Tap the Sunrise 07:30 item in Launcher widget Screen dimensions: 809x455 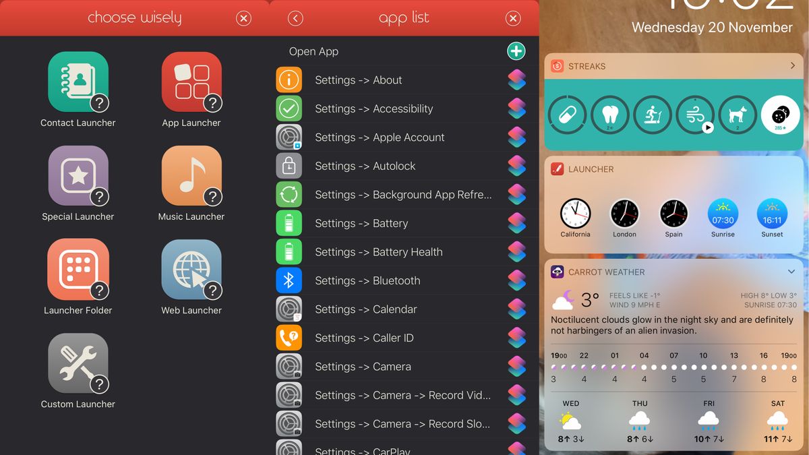[723, 212]
